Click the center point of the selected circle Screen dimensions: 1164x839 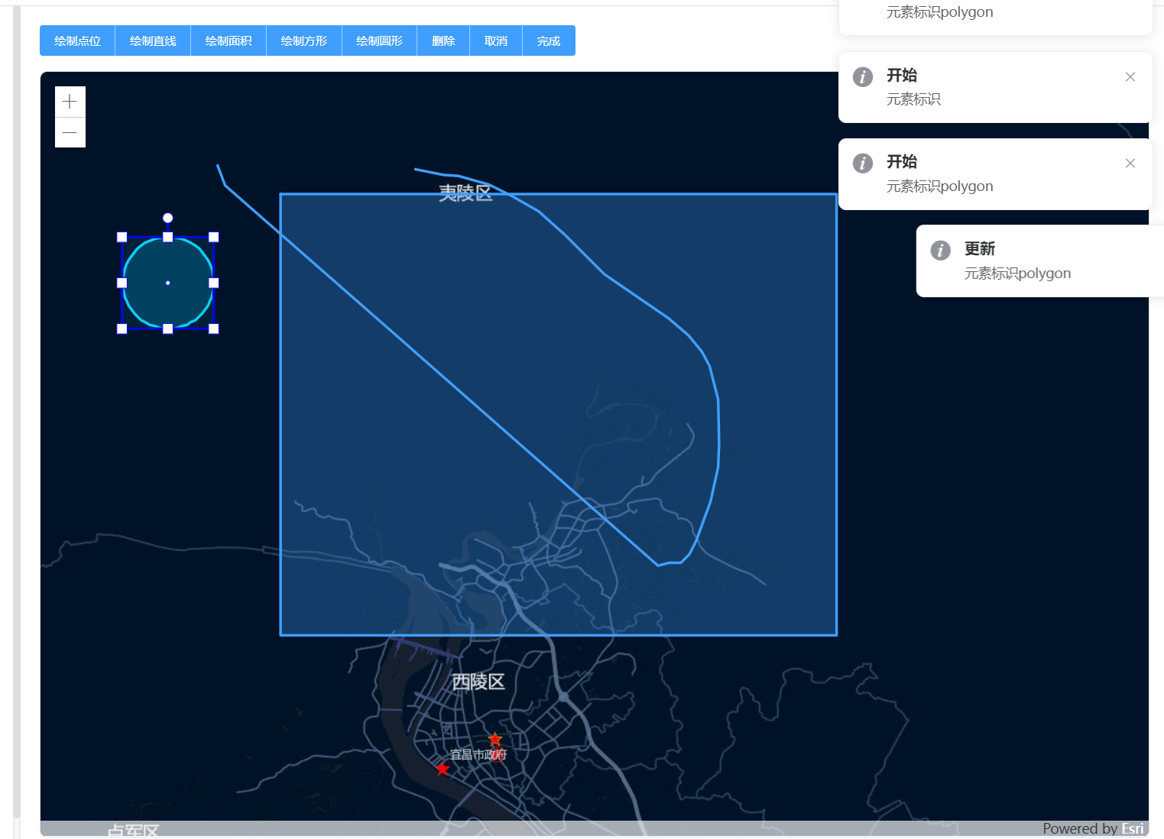click(168, 283)
